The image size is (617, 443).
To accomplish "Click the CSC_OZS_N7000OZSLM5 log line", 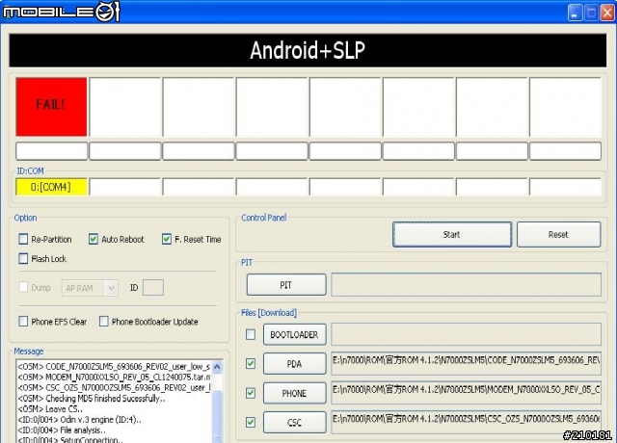I will 114,387.
